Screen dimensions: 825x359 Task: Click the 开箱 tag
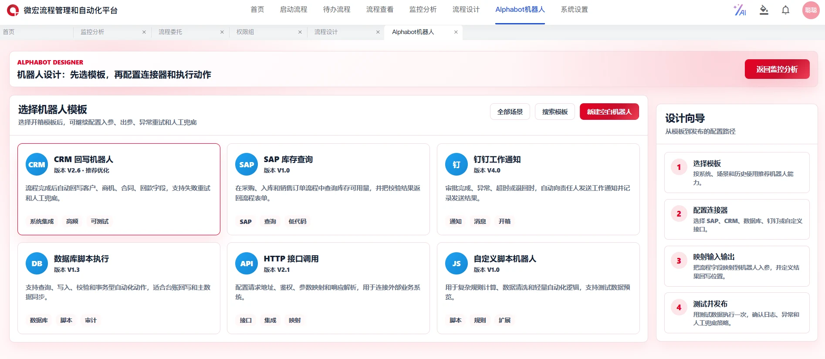(504, 221)
